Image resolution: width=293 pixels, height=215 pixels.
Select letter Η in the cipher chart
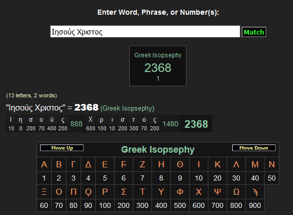pos(161,164)
